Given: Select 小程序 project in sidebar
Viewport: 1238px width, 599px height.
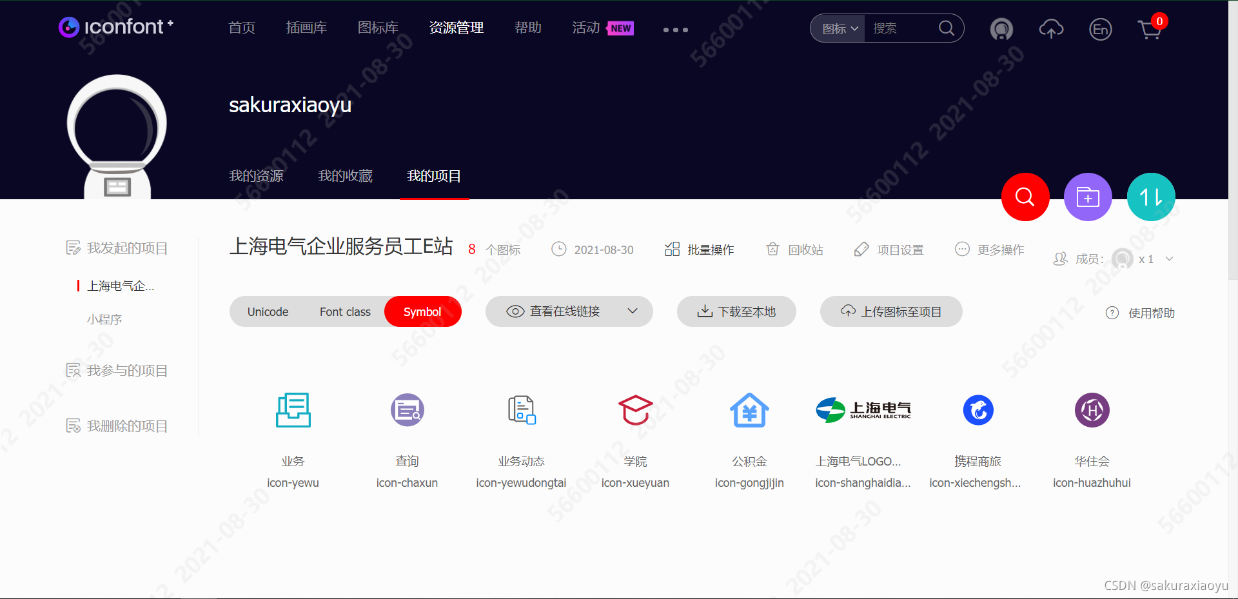Looking at the screenshot, I should pyautogui.click(x=104, y=319).
